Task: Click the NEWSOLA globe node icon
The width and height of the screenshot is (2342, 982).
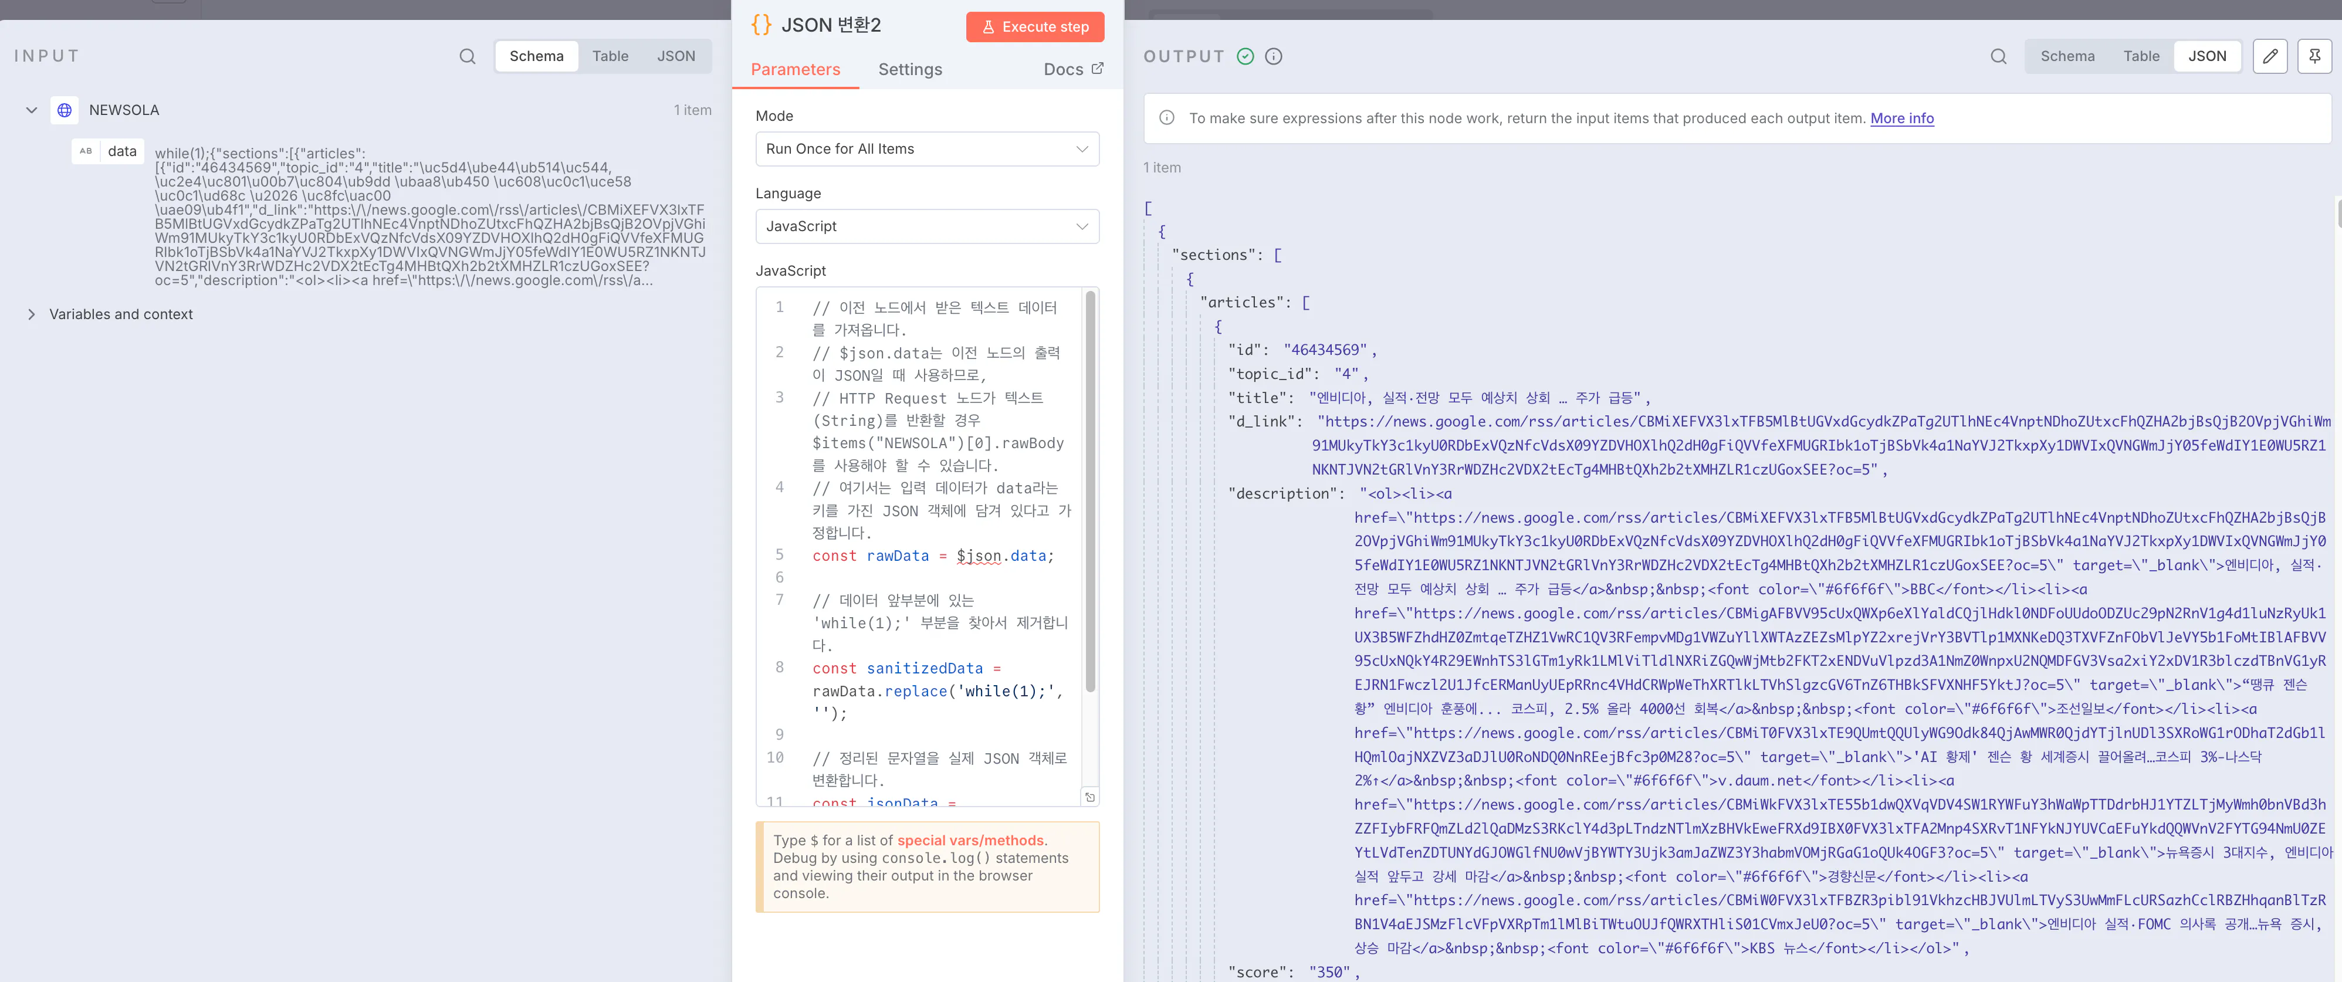Action: coord(65,110)
